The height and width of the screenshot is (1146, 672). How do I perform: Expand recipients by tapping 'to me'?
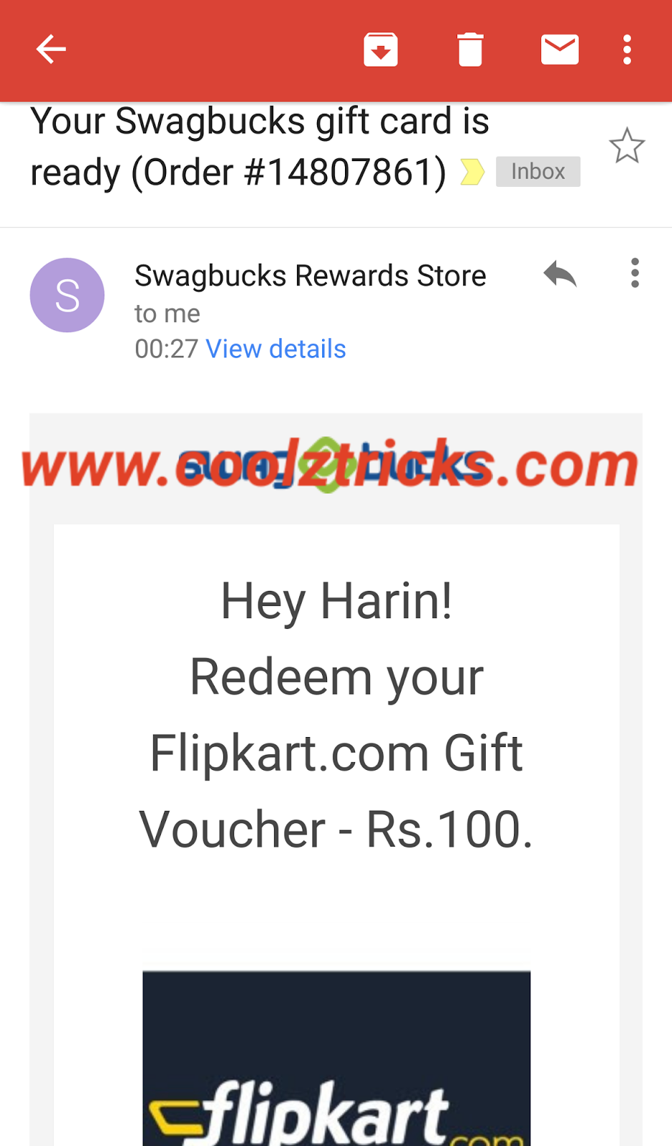point(167,314)
